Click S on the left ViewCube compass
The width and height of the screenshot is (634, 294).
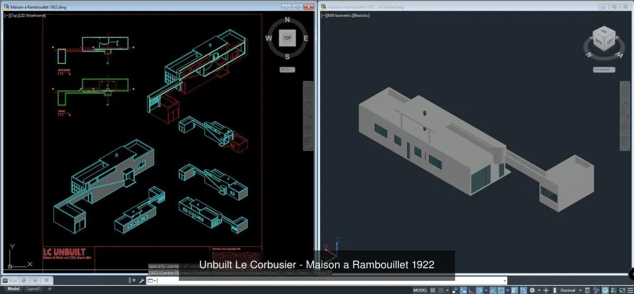point(287,56)
